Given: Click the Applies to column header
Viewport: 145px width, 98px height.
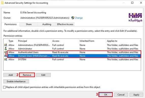Looking at the screenshot, I should (x=123, y=41).
